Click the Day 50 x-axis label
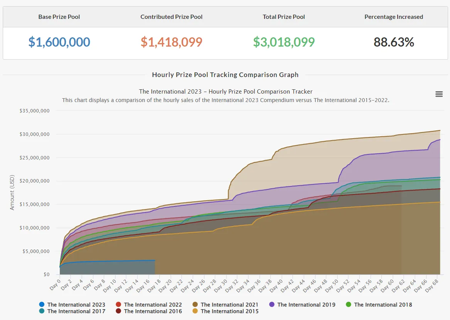 [332, 286]
